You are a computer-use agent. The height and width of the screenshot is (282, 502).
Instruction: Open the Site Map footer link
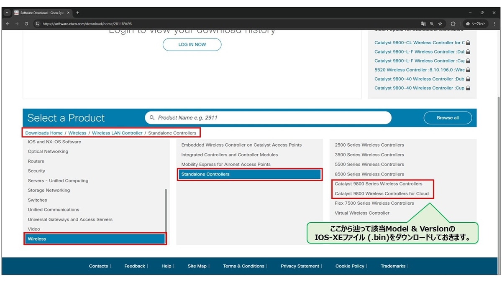click(197, 266)
